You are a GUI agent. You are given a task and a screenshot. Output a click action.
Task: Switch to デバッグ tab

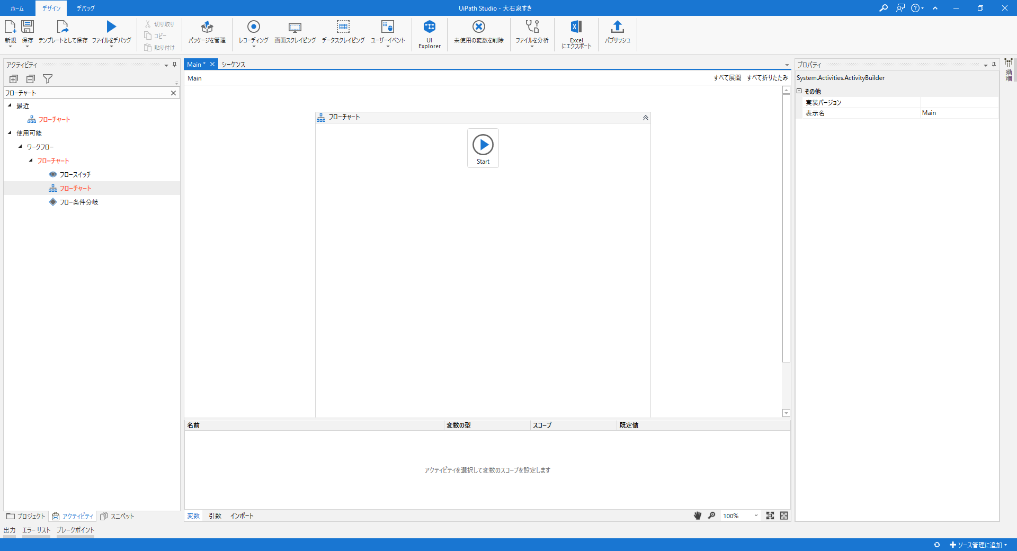tap(86, 8)
